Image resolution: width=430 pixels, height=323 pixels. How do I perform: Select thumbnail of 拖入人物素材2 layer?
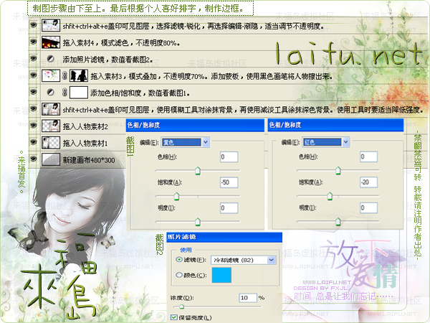(51, 126)
